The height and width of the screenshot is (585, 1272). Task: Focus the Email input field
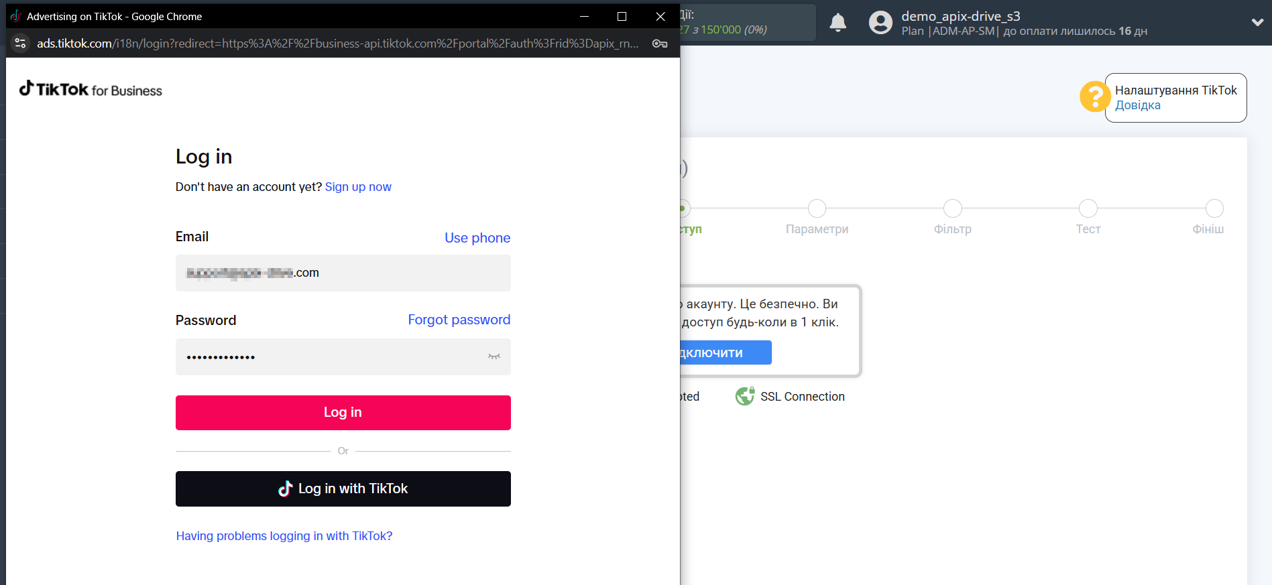click(343, 273)
